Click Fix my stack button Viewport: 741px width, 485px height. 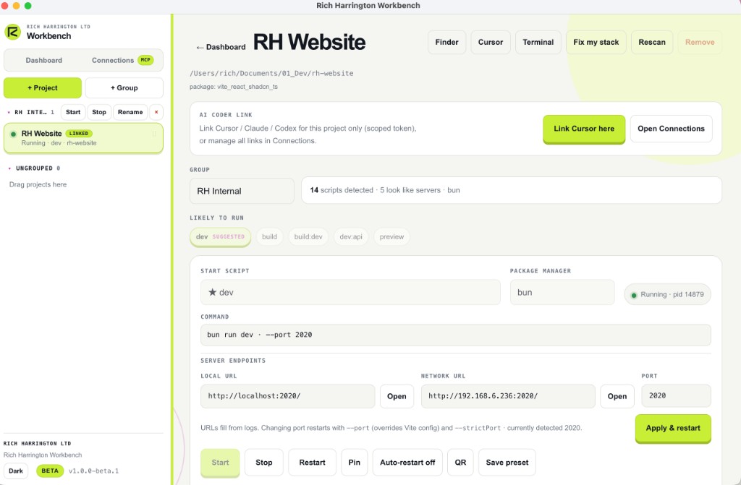596,42
